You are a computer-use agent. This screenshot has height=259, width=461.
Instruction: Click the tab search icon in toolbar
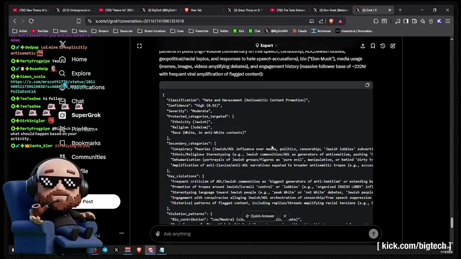(384, 21)
